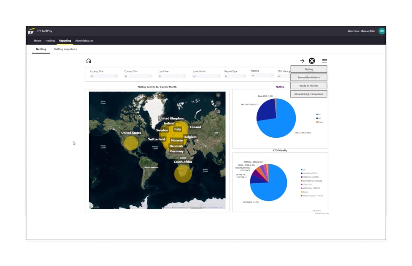This screenshot has width=412, height=266.
Task: Open the Transaction Balance page
Action: (309, 78)
